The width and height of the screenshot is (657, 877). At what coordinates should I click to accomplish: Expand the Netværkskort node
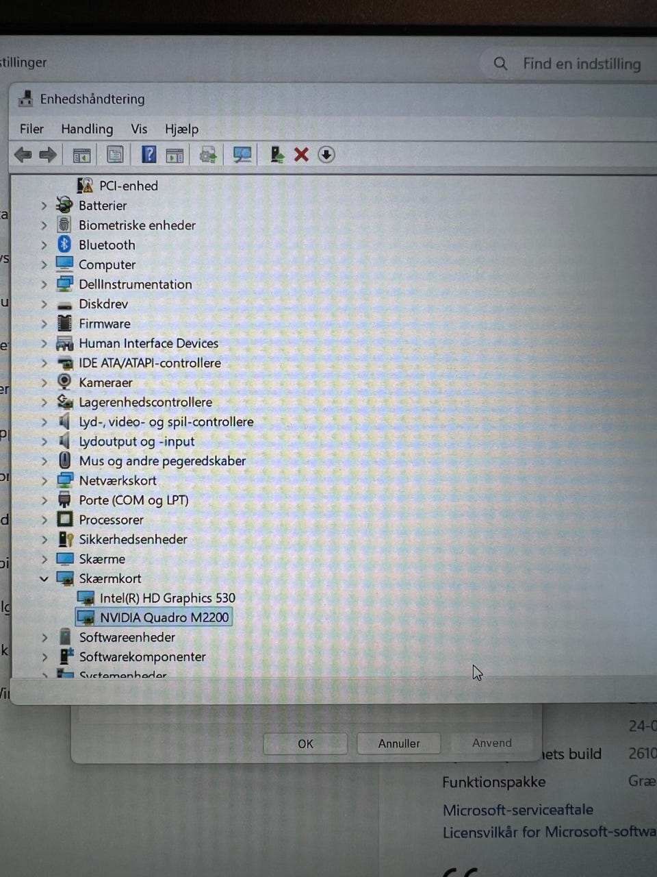pyautogui.click(x=44, y=481)
